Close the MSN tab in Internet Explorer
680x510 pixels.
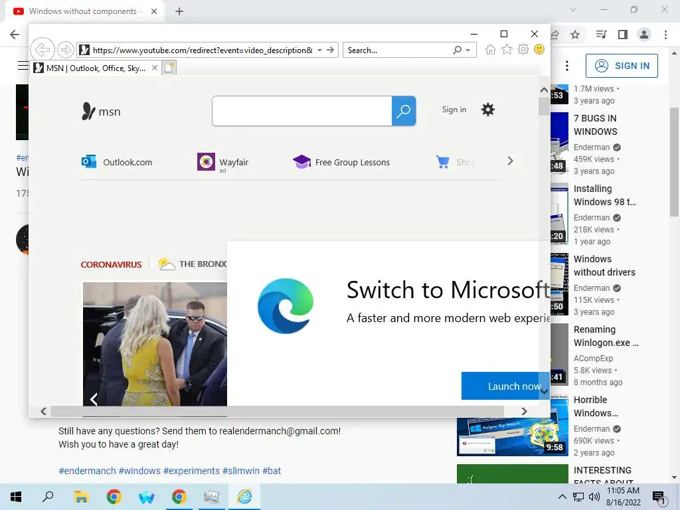[154, 68]
